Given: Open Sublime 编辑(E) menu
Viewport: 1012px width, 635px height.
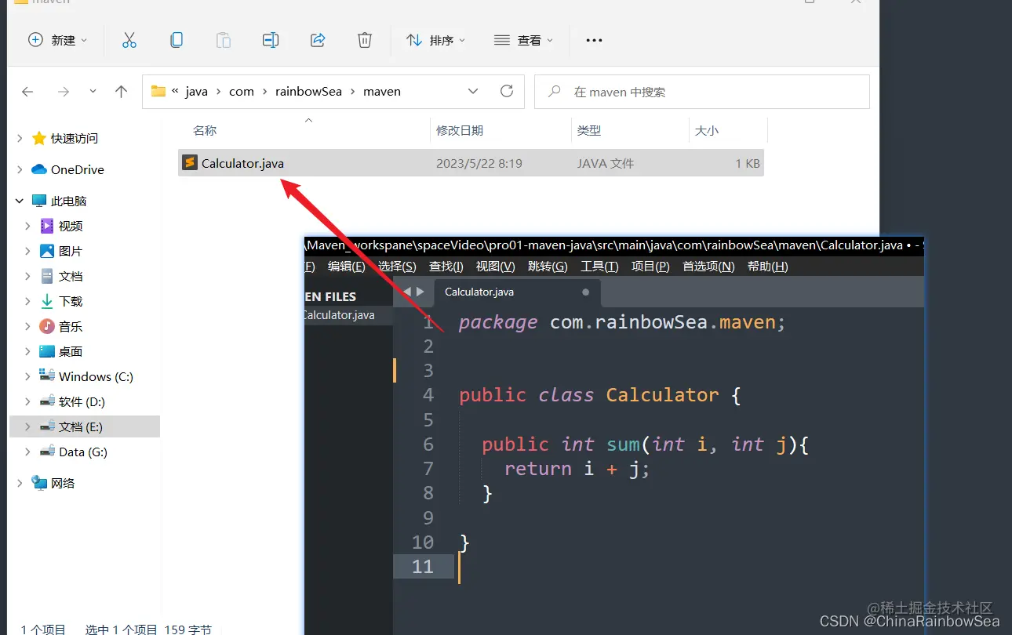Looking at the screenshot, I should (346, 267).
